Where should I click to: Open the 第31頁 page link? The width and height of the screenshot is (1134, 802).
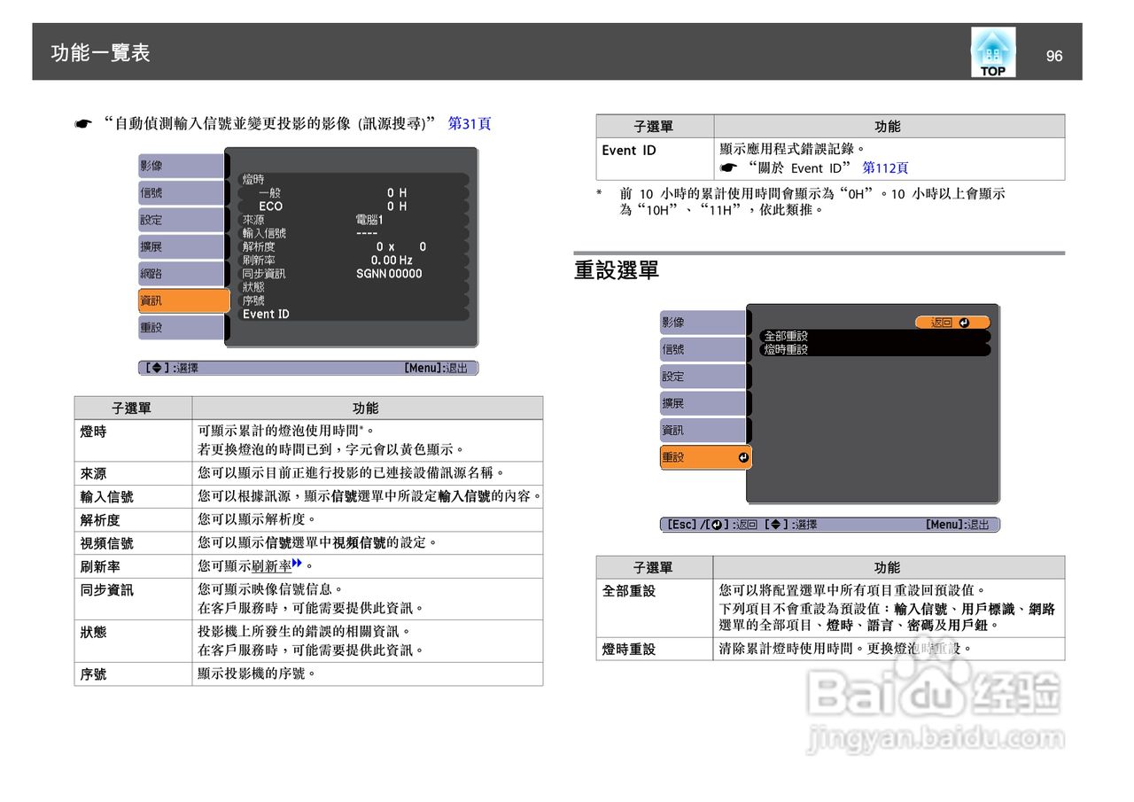(x=470, y=123)
